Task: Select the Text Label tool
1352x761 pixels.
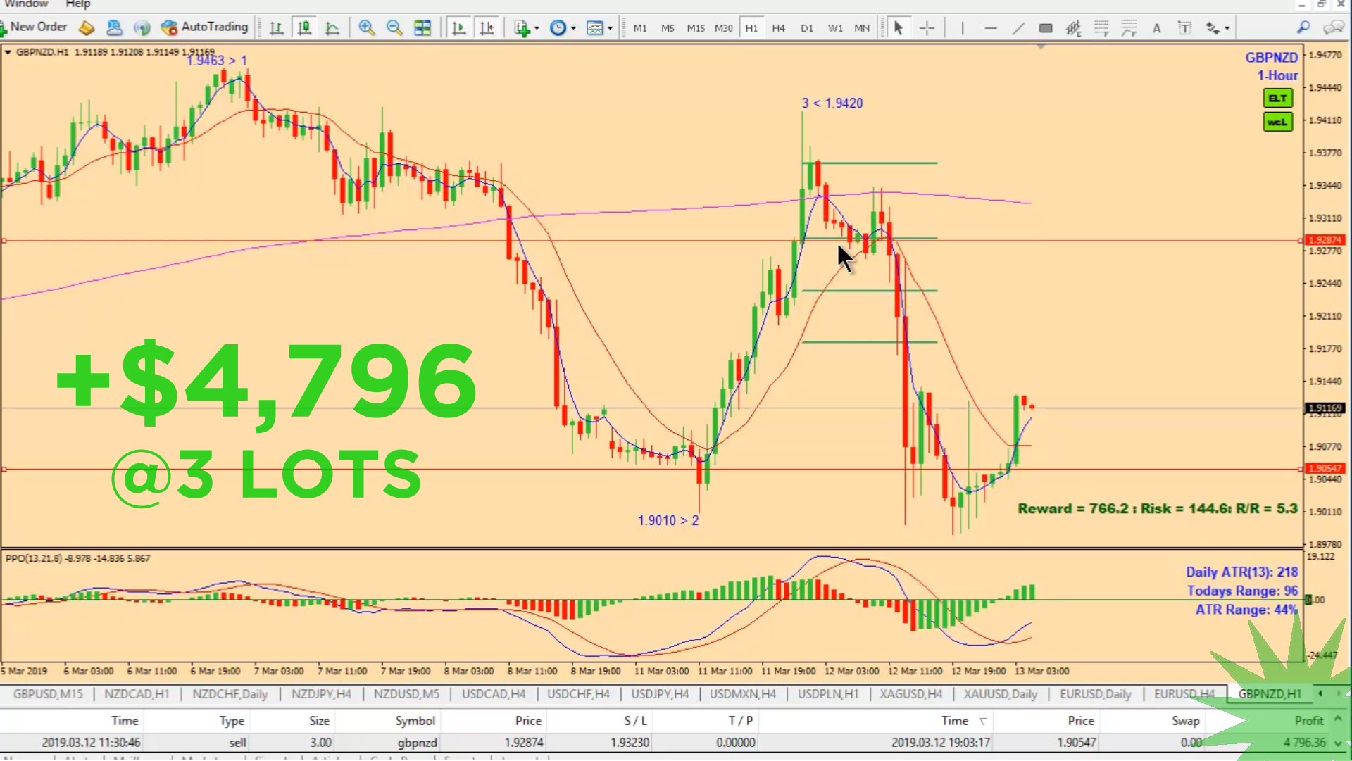Action: (x=1184, y=28)
